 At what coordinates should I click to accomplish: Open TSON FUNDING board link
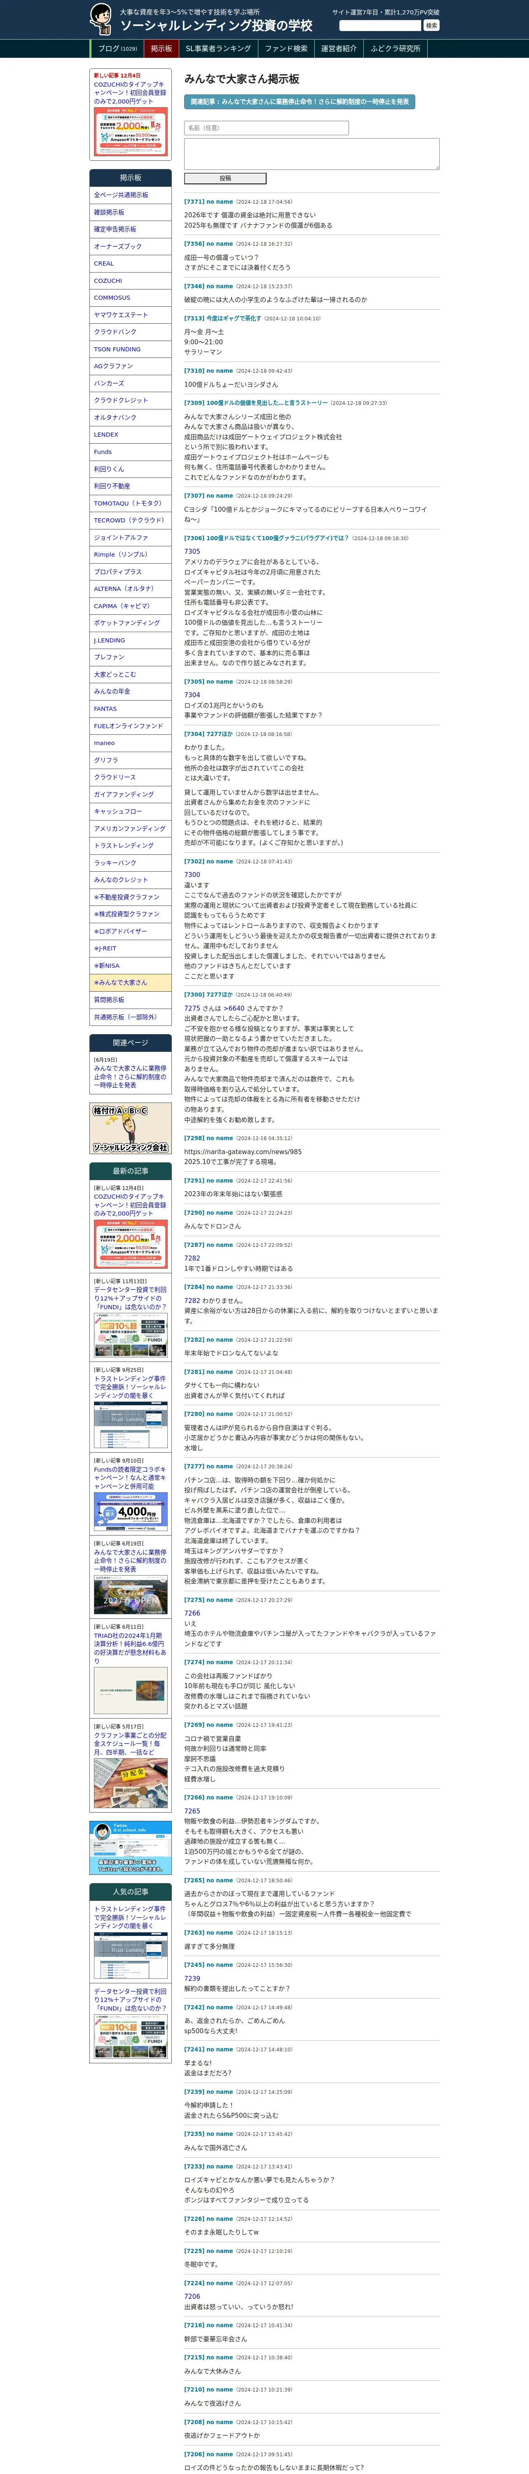[x=131, y=350]
